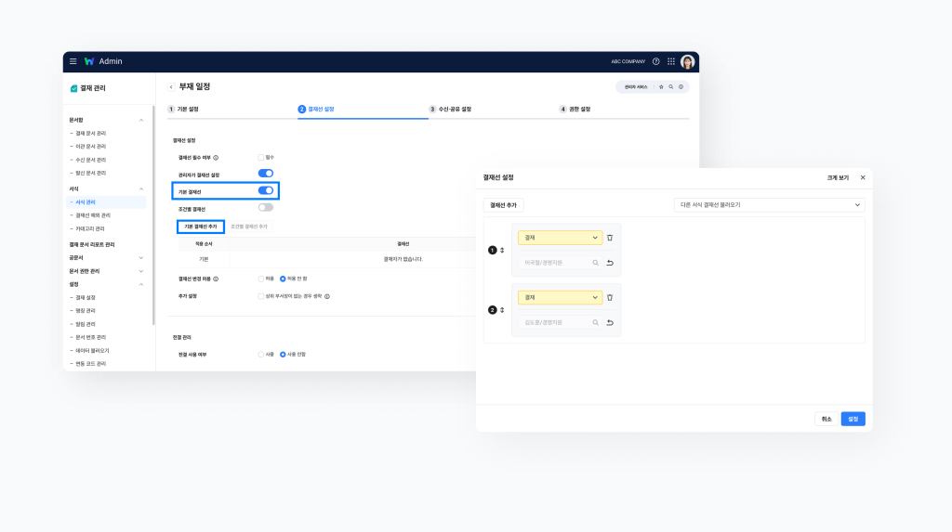Click the 결재선 추가 button in dialog
This screenshot has height=532, width=952.
tap(504, 204)
